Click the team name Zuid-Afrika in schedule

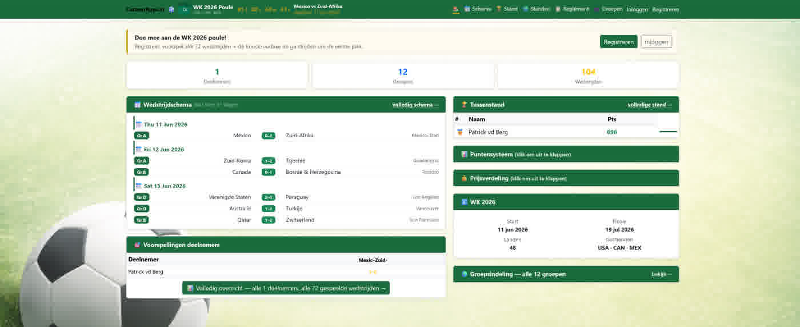[299, 135]
